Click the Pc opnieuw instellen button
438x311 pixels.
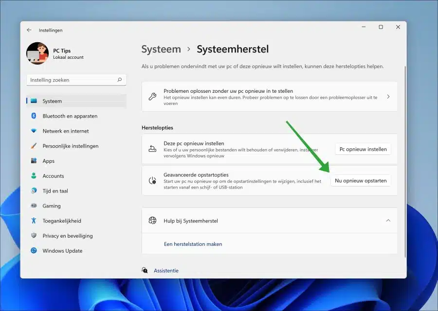tap(363, 149)
